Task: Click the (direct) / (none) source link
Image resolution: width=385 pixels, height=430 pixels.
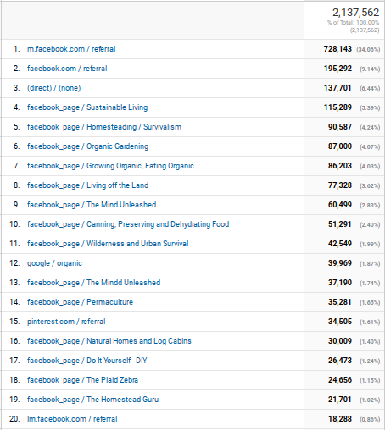Action: (54, 88)
